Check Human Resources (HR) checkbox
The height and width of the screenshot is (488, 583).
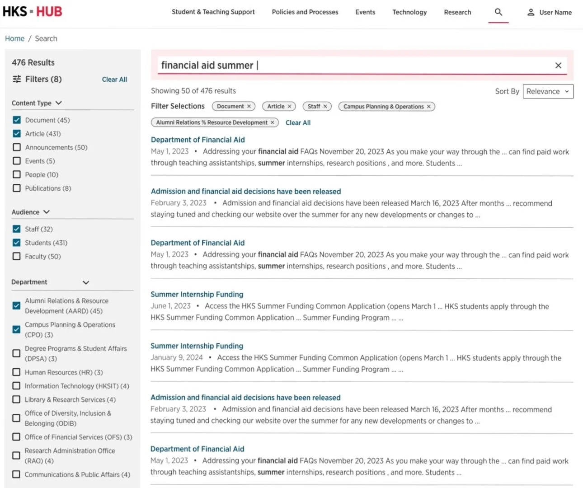[x=16, y=372]
